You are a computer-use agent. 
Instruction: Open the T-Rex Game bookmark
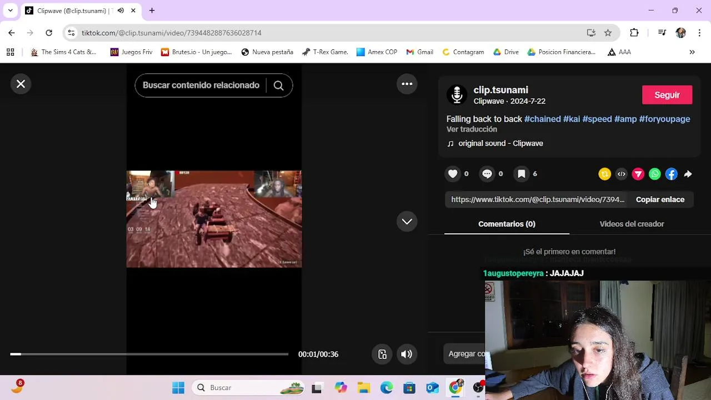click(x=325, y=52)
